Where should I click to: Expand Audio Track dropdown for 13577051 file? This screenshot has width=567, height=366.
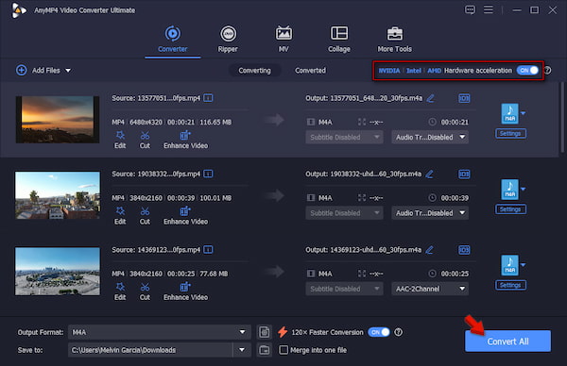point(430,137)
